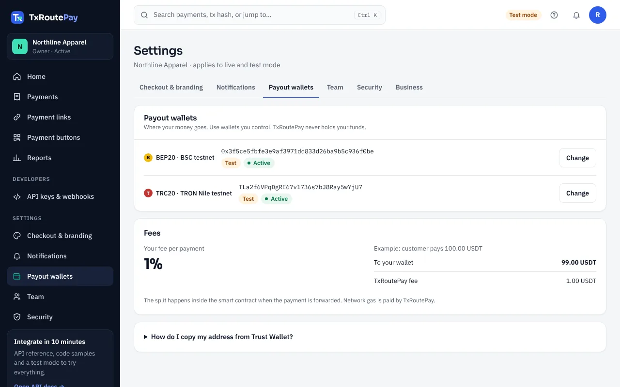Open the notifications bell in top bar

tap(576, 15)
